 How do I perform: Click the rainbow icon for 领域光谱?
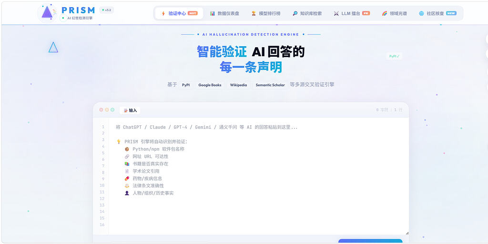pyautogui.click(x=385, y=13)
